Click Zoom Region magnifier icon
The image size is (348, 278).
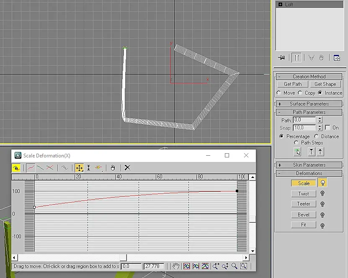[243, 266]
